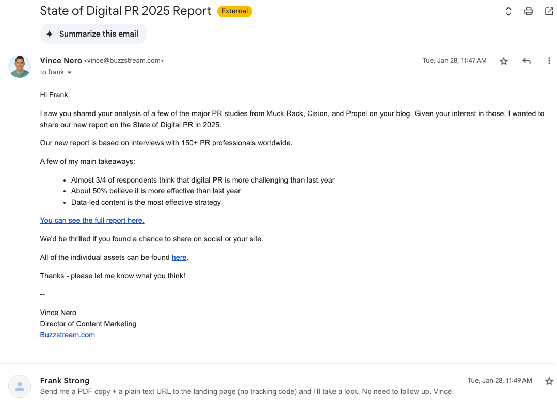Click Frank Strong's sender name
Viewport: 557px width, 410px height.
point(65,380)
